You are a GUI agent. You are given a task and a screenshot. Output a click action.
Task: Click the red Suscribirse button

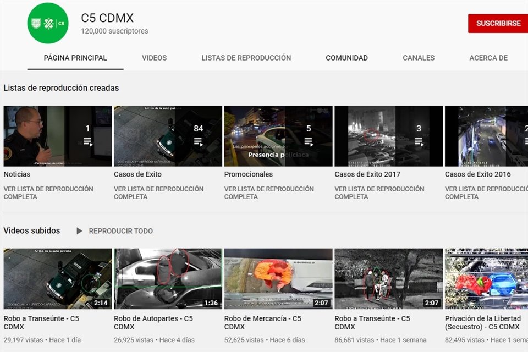coord(498,23)
